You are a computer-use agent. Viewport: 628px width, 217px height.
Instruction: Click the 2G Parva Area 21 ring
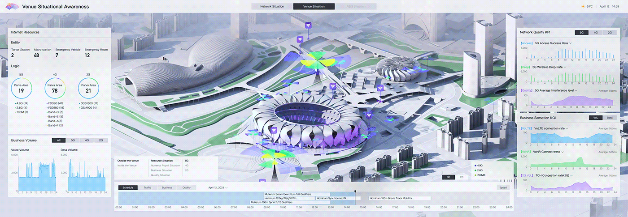tap(88, 89)
